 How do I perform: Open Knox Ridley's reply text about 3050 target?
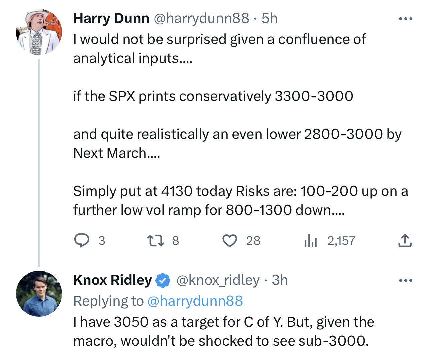pos(224,331)
